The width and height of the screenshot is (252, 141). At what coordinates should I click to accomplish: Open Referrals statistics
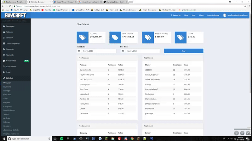pyautogui.click(x=7, y=122)
